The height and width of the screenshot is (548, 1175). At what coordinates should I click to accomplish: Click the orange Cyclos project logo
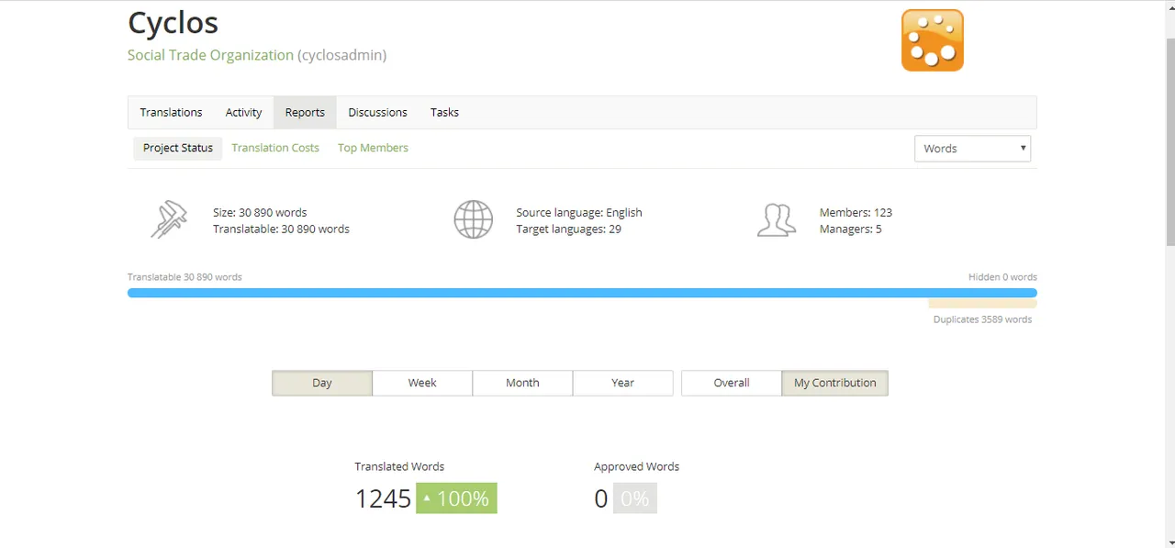(x=932, y=40)
